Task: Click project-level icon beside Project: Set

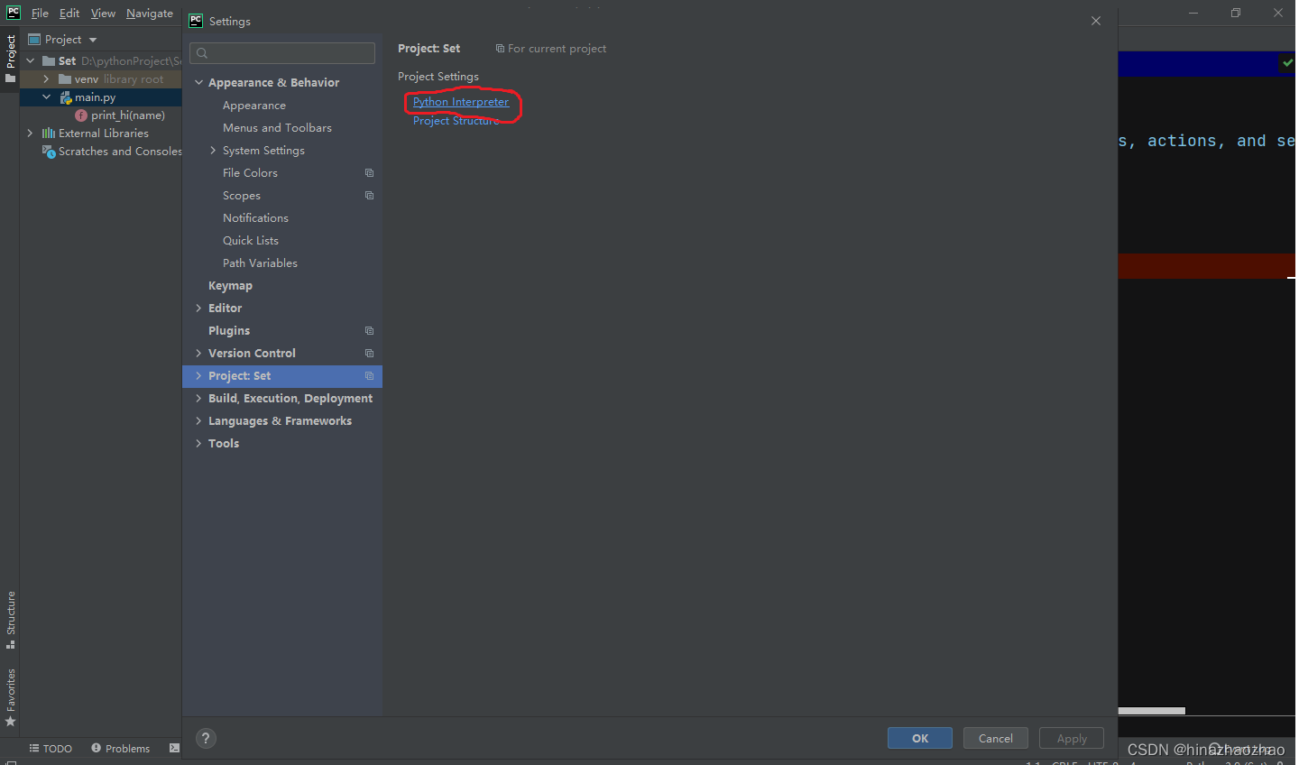Action: click(369, 376)
